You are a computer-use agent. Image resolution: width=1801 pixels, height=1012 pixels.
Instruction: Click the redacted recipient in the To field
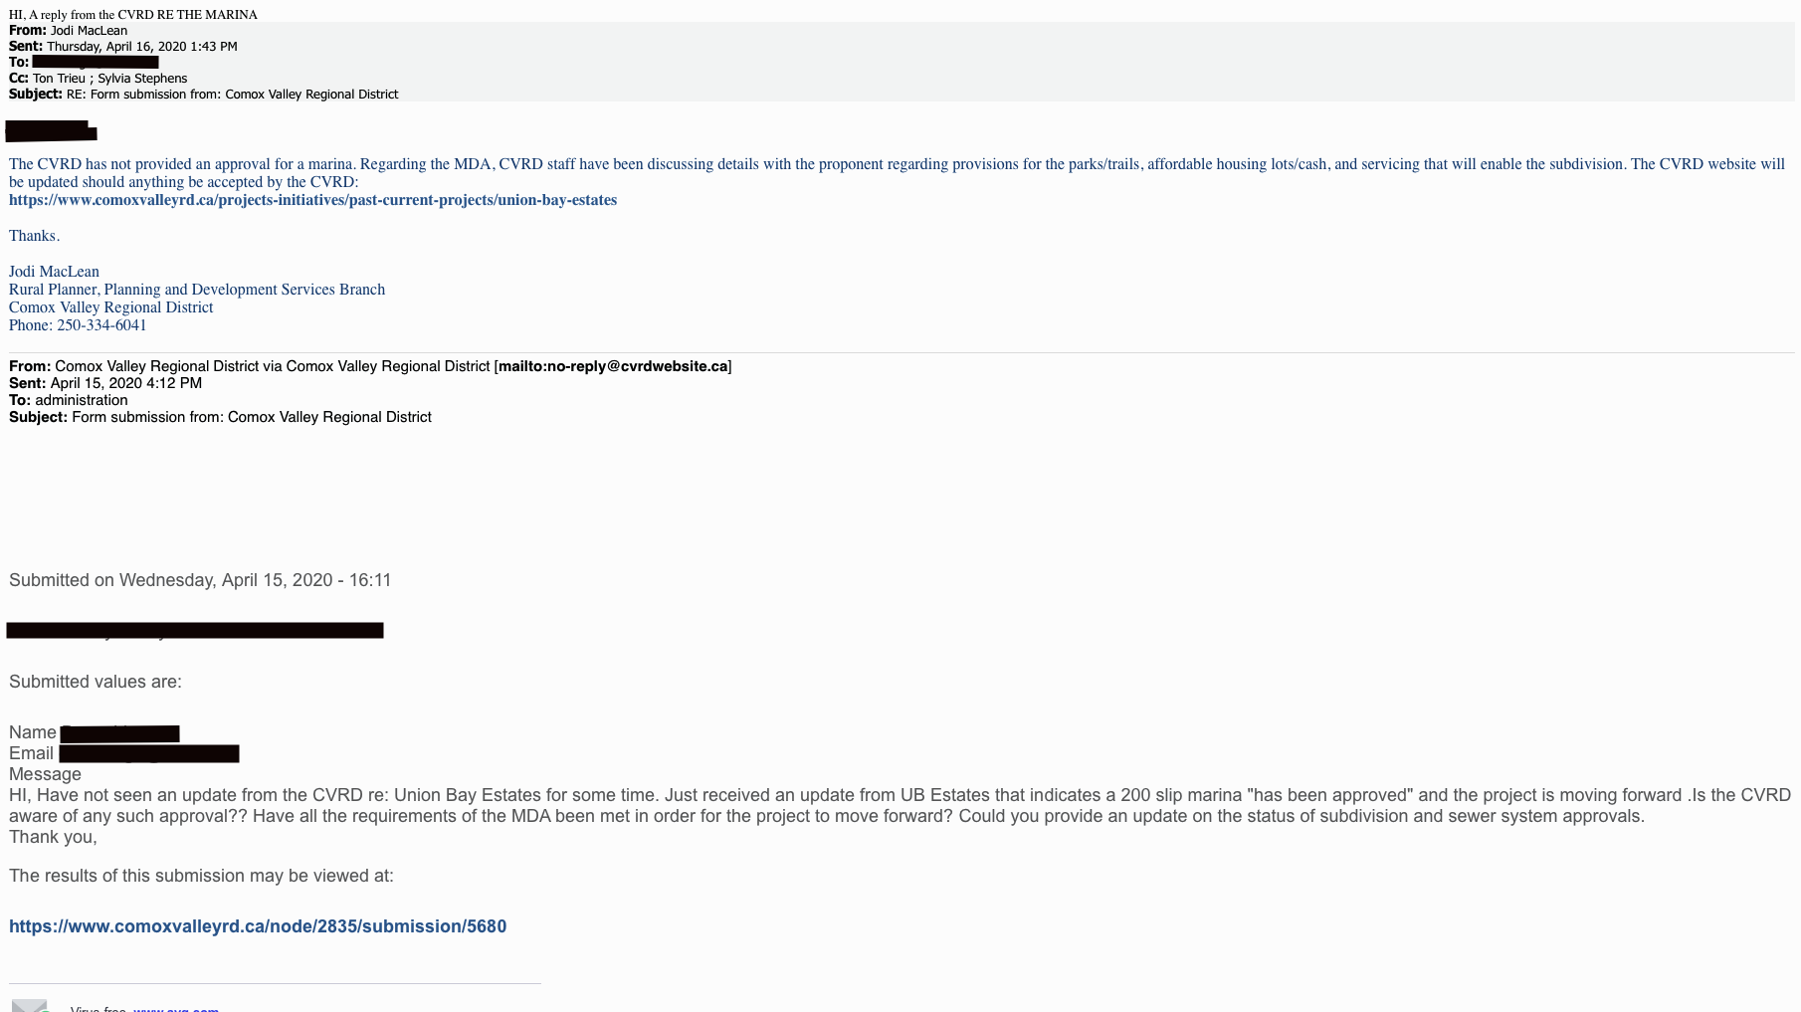(x=95, y=63)
